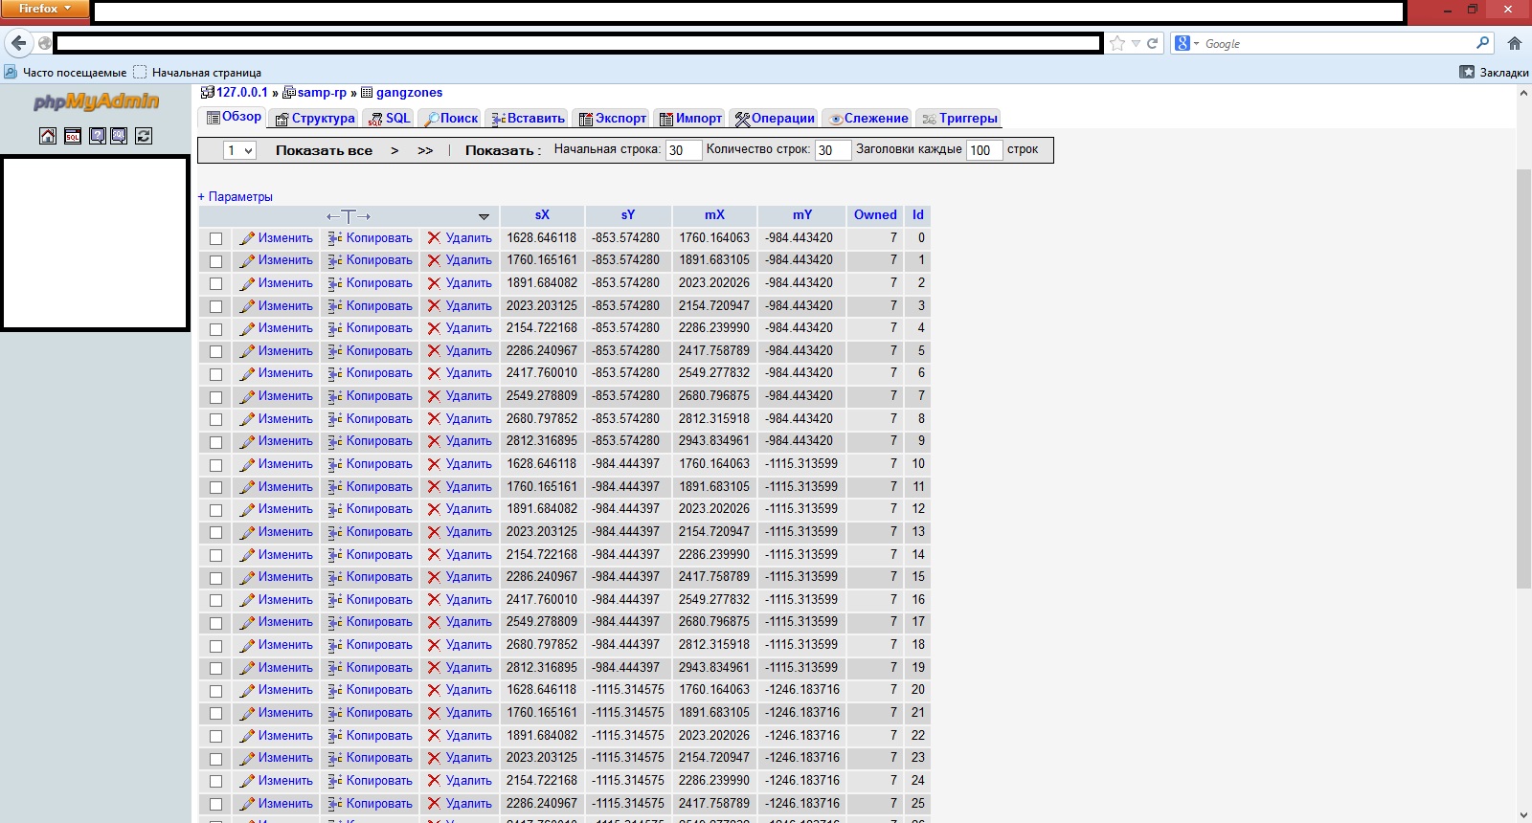This screenshot has height=823, width=1532.
Task: Open the Импорт tab
Action: (x=691, y=119)
